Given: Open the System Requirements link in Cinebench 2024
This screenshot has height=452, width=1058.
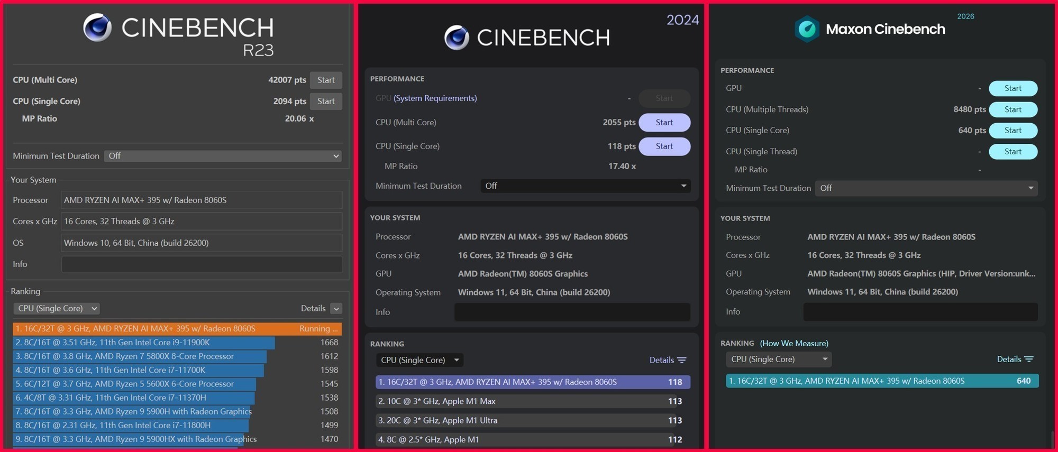Looking at the screenshot, I should [435, 98].
